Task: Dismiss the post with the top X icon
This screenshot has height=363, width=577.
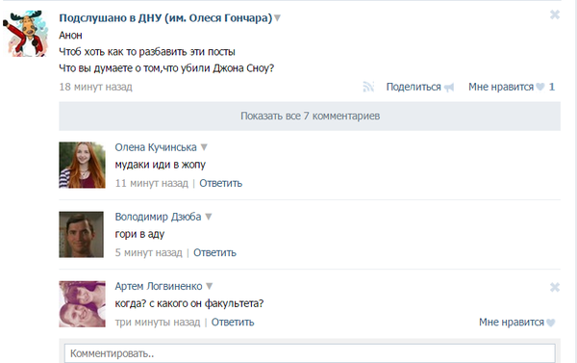Action: tap(555, 14)
